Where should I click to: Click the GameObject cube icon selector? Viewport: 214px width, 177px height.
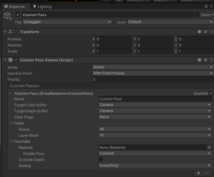click(x=7, y=16)
